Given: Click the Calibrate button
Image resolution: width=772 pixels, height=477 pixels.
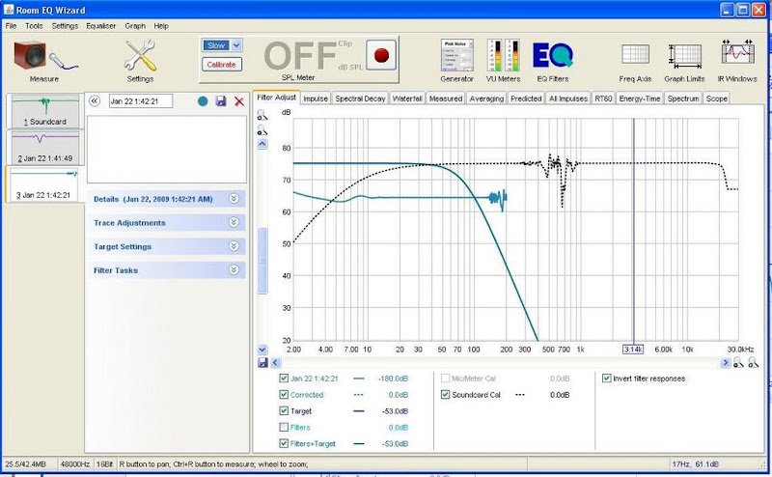Looking at the screenshot, I should click(222, 65).
